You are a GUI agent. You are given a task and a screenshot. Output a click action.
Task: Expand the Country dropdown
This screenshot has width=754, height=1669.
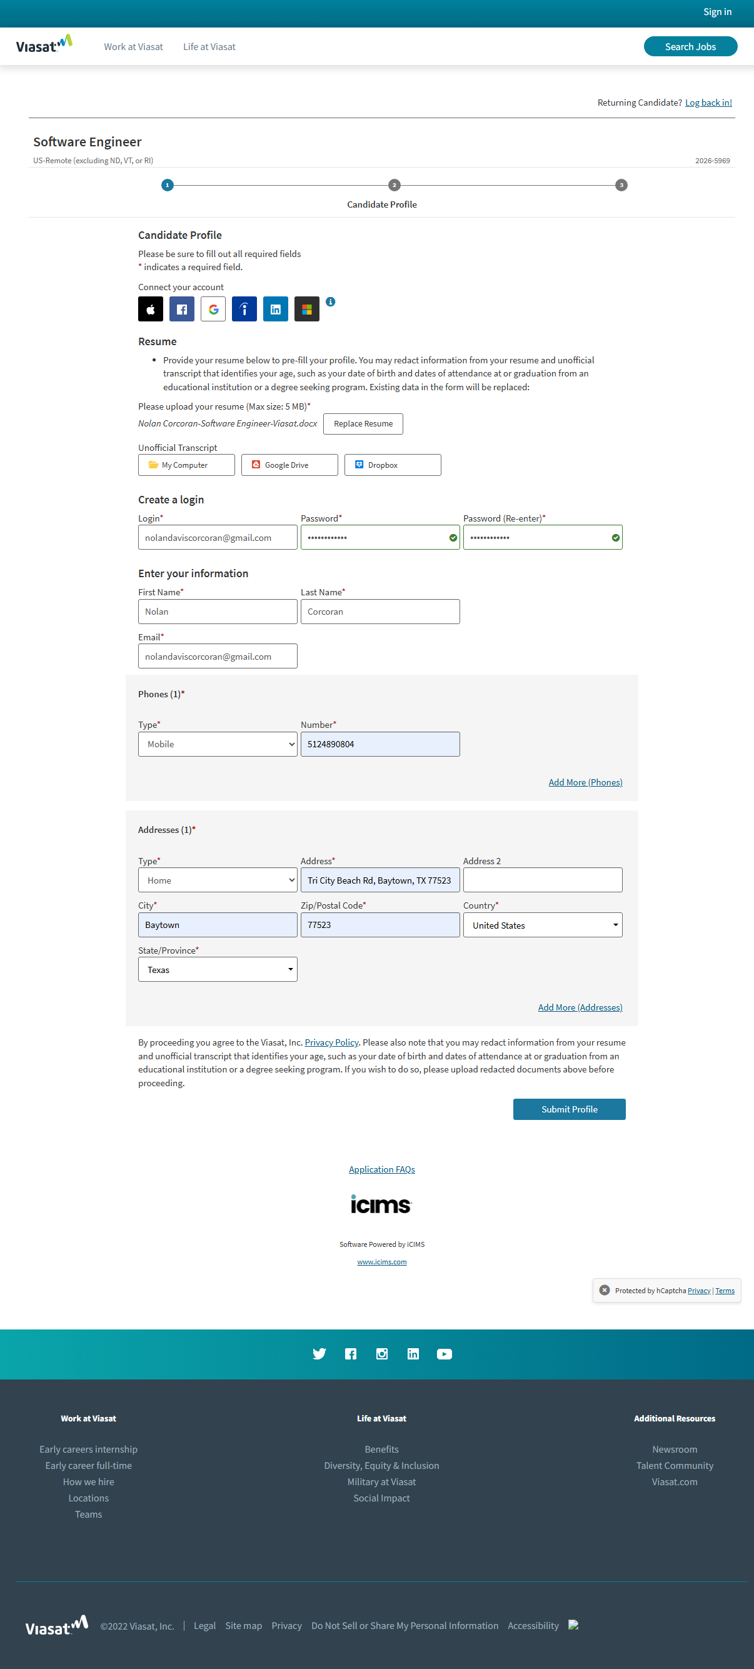(542, 925)
